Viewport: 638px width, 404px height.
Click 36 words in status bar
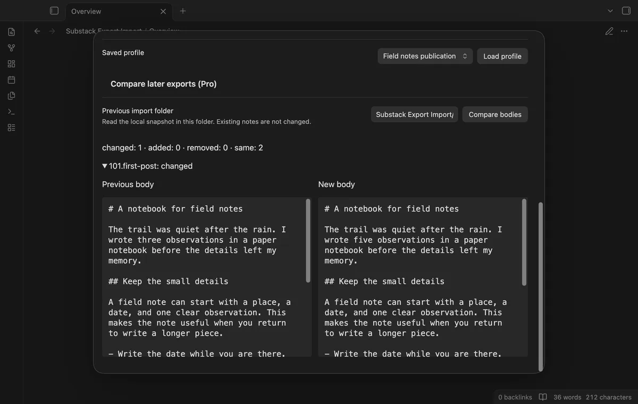click(x=567, y=397)
